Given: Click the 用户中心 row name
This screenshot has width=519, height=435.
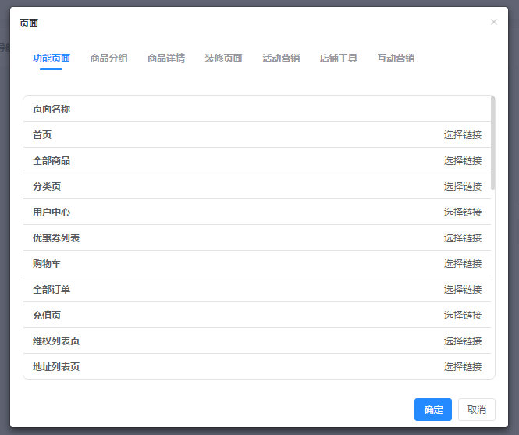Looking at the screenshot, I should pyautogui.click(x=52, y=212).
